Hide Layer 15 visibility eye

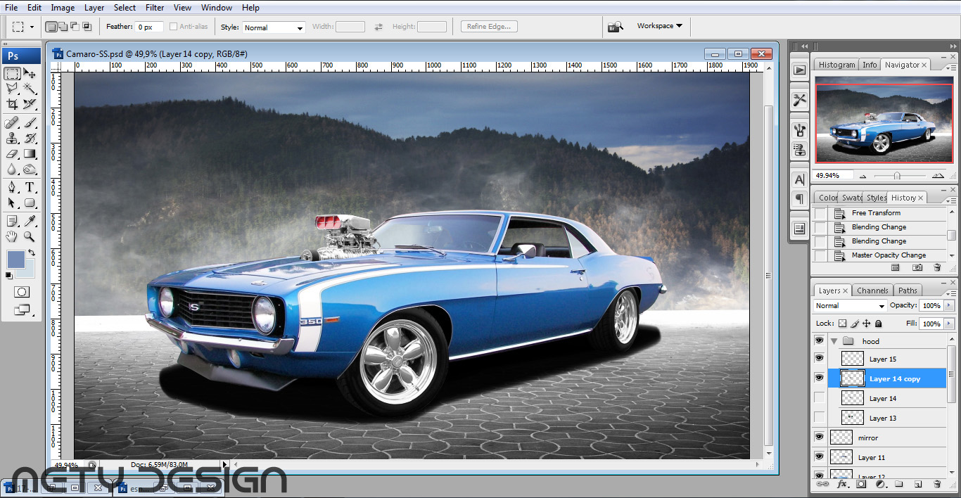pos(819,359)
